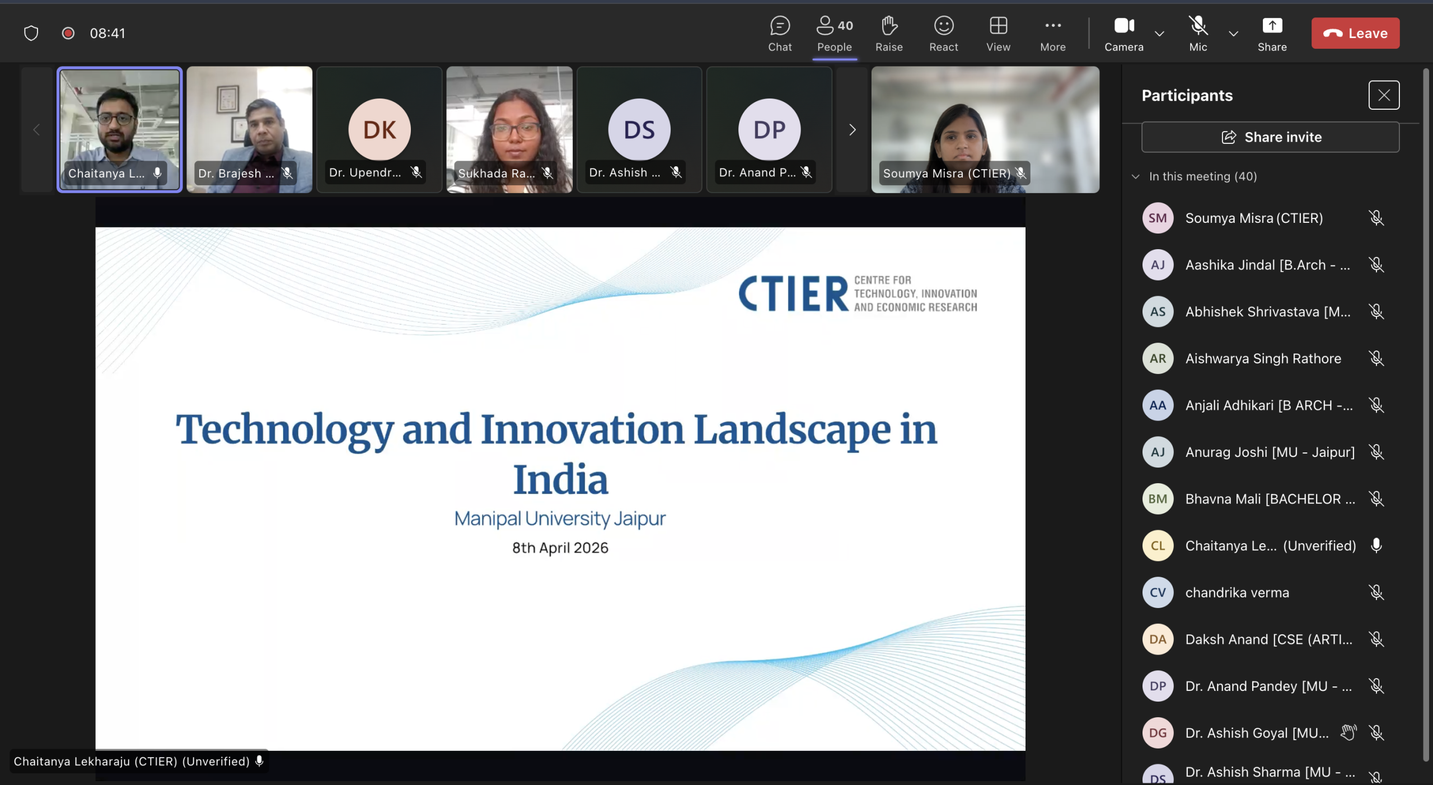1433x785 pixels.
Task: Leave the meeting
Action: pos(1355,34)
